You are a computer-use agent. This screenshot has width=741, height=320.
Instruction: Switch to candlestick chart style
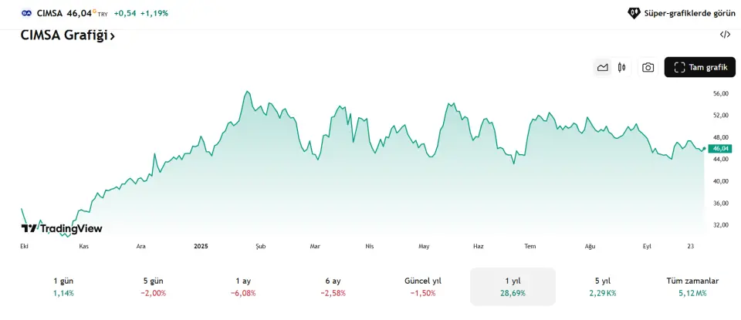click(621, 67)
